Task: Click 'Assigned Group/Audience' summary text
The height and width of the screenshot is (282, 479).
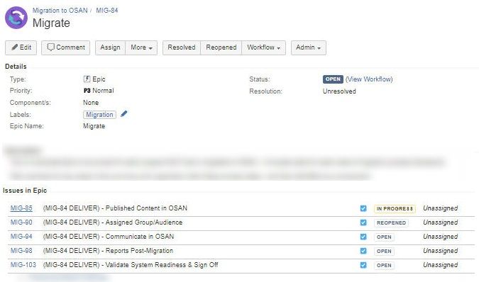Action: coord(144,222)
